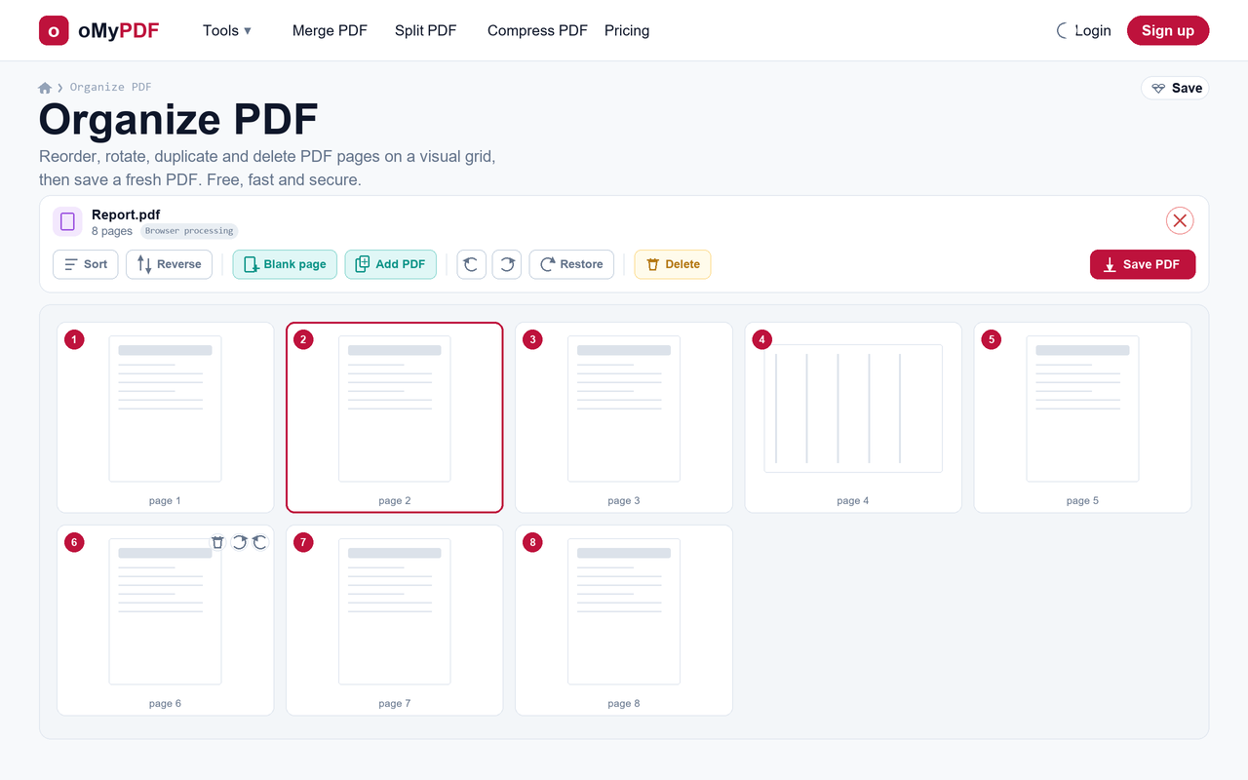Viewport: 1248px width, 780px height.
Task: Click the home breadcrumb icon
Action: pyautogui.click(x=45, y=88)
